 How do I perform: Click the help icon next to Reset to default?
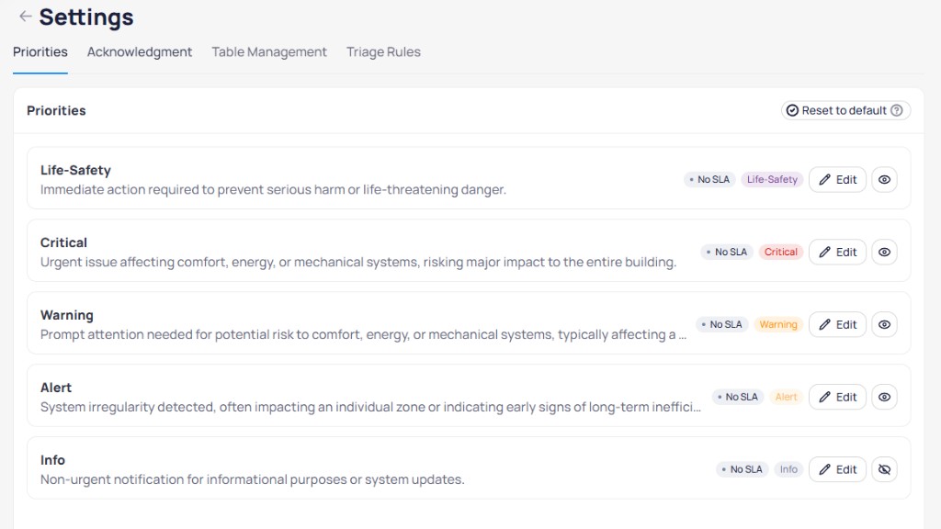(x=897, y=110)
